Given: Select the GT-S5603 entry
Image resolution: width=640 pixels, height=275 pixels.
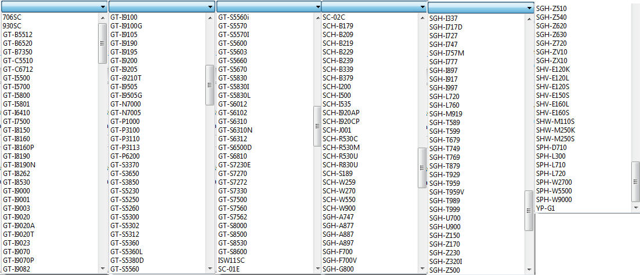Looking at the screenshot, I should point(232,52).
